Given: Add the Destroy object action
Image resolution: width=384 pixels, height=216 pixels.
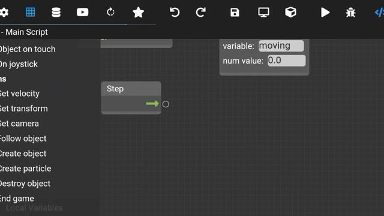Looking at the screenshot, I should click(25, 184).
